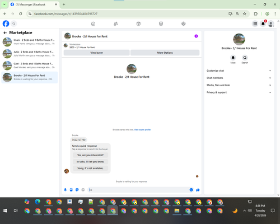Image resolution: width=280 pixels, height=224 pixels.
Task: Open the View buyer profile link
Action: [x=142, y=129]
